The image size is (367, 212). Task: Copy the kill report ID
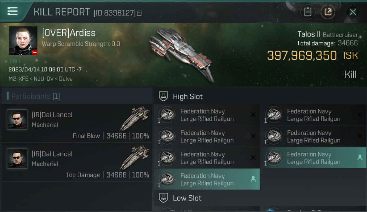(x=140, y=13)
